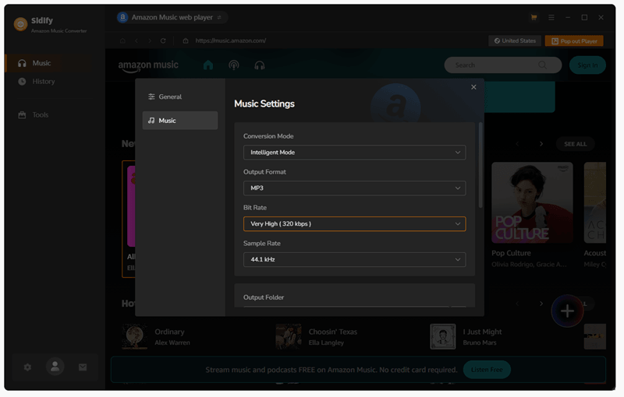624x397 pixels.
Task: Open the Sample Rate 44.1 kHz dropdown
Action: (x=355, y=260)
